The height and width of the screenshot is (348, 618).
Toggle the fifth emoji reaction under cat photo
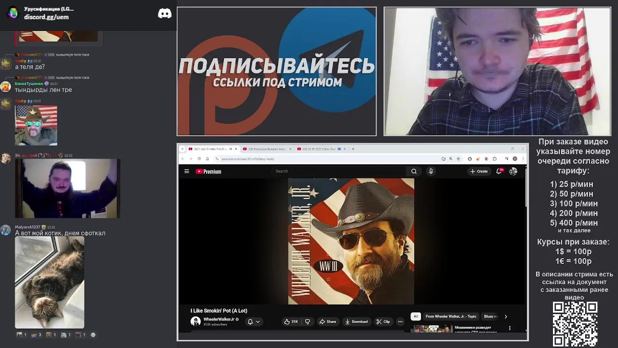pos(81,334)
